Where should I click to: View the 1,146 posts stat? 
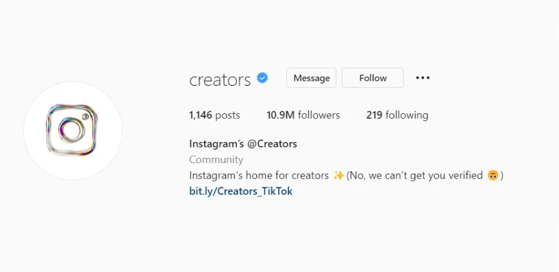pos(215,115)
